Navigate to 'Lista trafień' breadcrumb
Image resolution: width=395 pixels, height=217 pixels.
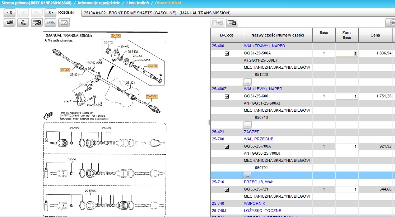click(x=138, y=3)
